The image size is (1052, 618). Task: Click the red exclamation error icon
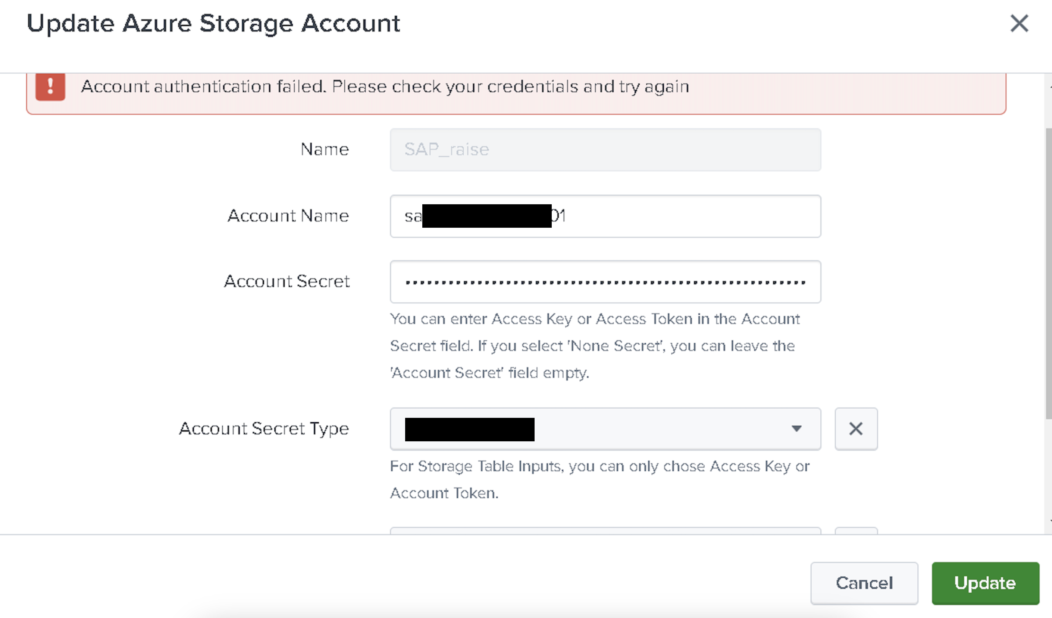click(50, 87)
